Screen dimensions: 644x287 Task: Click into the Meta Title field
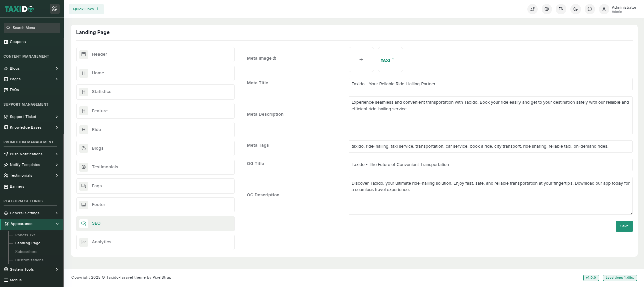(490, 84)
